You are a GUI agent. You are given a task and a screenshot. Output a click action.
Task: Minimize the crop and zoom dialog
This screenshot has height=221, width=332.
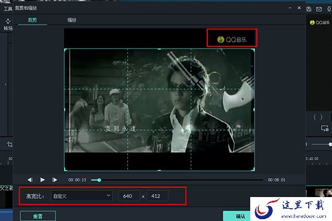pos(290,8)
